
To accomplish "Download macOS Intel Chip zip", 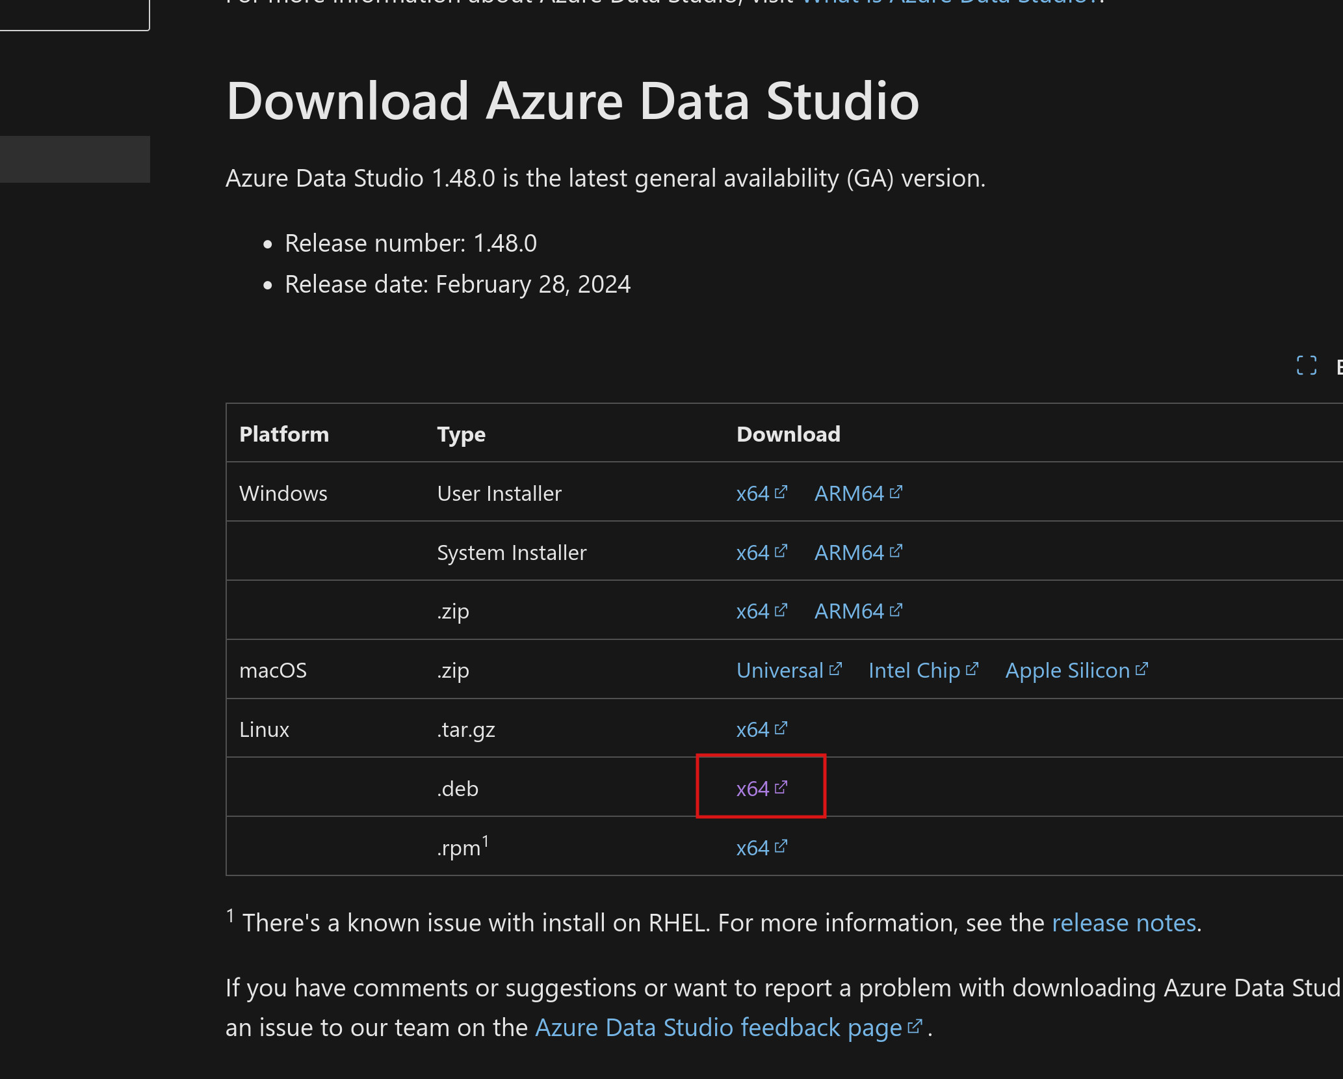I will click(x=914, y=671).
